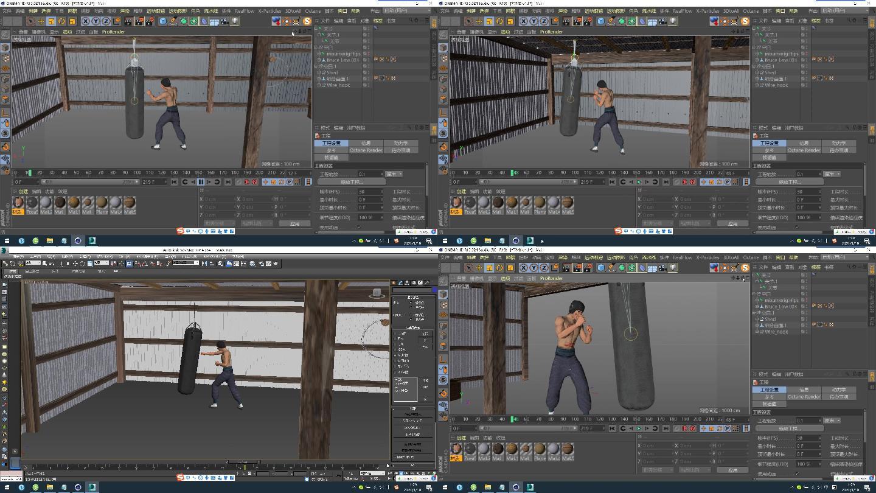Expand Shed node in top-left object manager
The image size is (876, 493).
point(319,72)
